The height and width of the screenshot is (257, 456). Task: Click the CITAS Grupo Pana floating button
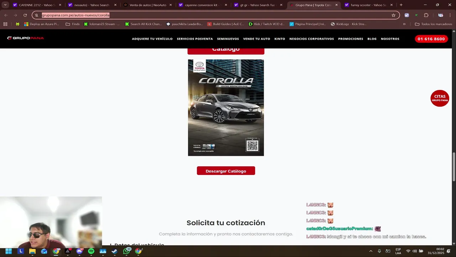tap(440, 98)
